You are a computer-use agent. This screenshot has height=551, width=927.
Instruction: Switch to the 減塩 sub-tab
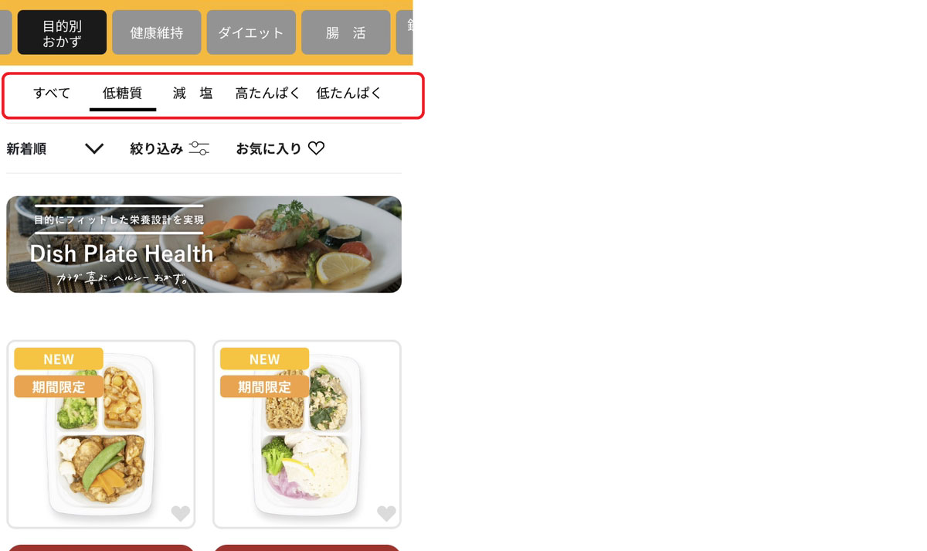[193, 94]
